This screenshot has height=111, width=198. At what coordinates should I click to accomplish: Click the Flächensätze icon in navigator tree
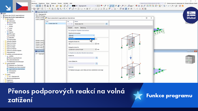8,39
